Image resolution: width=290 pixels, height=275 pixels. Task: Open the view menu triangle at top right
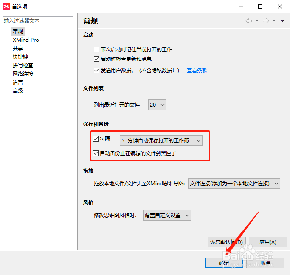click(x=282, y=21)
